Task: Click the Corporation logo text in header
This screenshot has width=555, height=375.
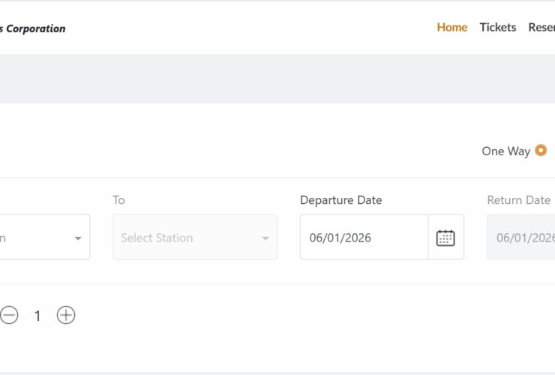Action: pos(34,28)
